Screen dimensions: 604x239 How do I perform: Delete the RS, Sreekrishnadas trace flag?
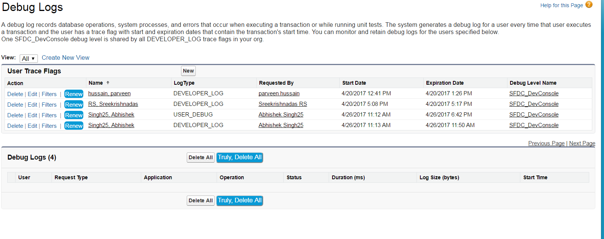[15, 105]
